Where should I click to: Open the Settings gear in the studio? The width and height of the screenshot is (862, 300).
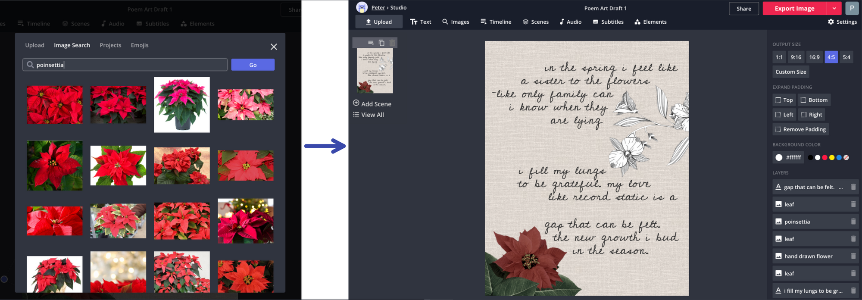842,22
